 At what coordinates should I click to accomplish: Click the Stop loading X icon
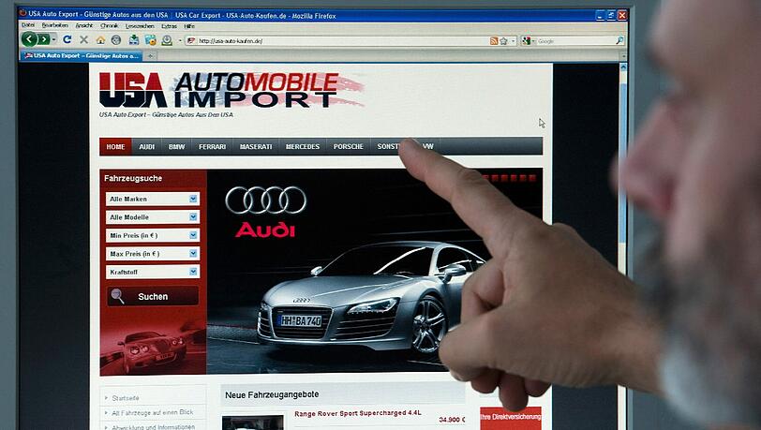[x=83, y=39]
